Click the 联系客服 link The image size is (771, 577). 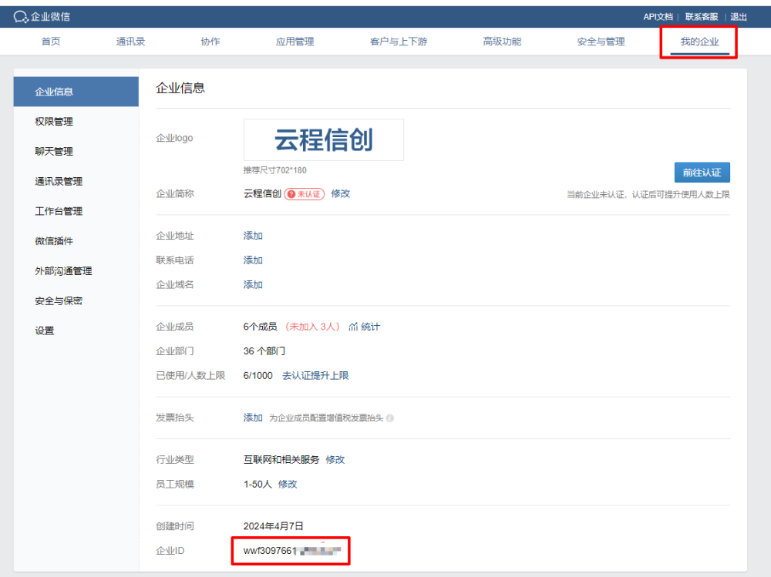pos(702,17)
